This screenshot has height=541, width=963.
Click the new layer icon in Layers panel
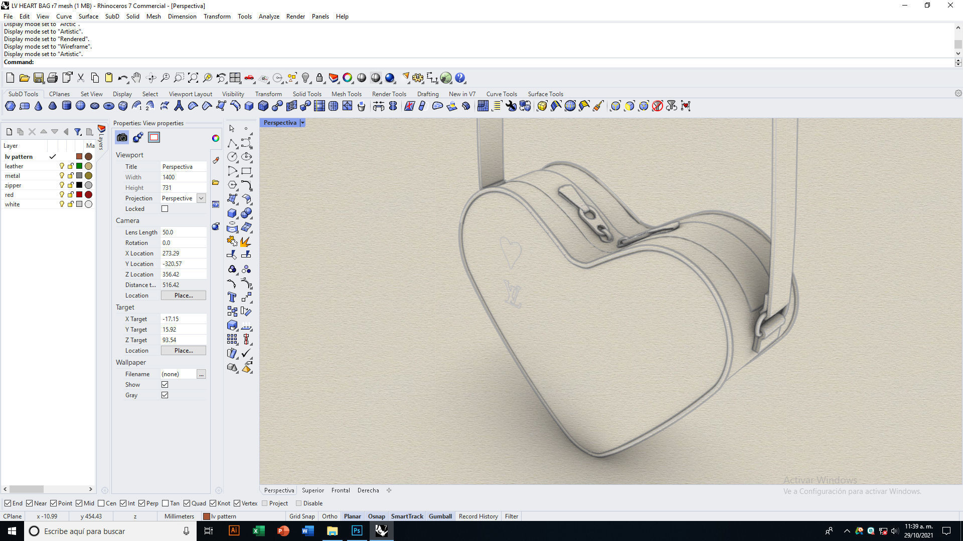click(9, 132)
